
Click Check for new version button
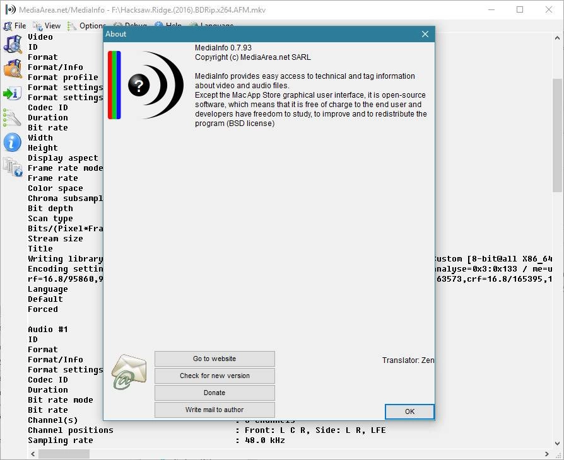click(214, 376)
